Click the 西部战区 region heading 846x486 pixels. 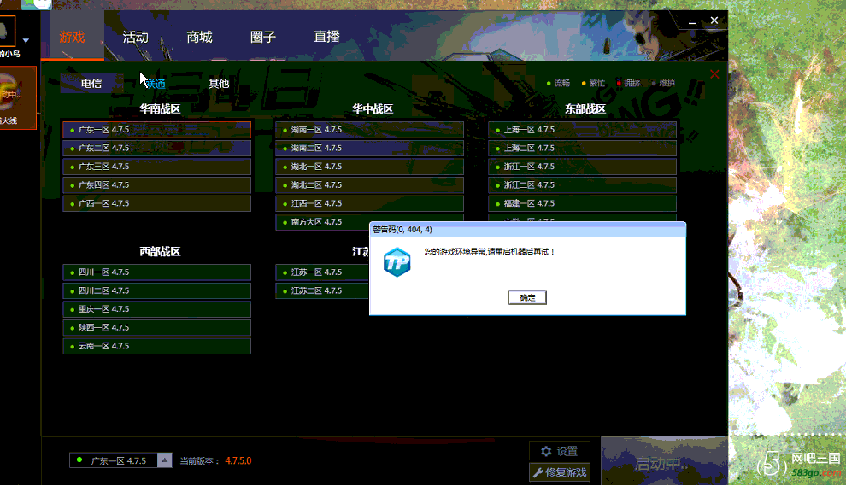click(160, 251)
